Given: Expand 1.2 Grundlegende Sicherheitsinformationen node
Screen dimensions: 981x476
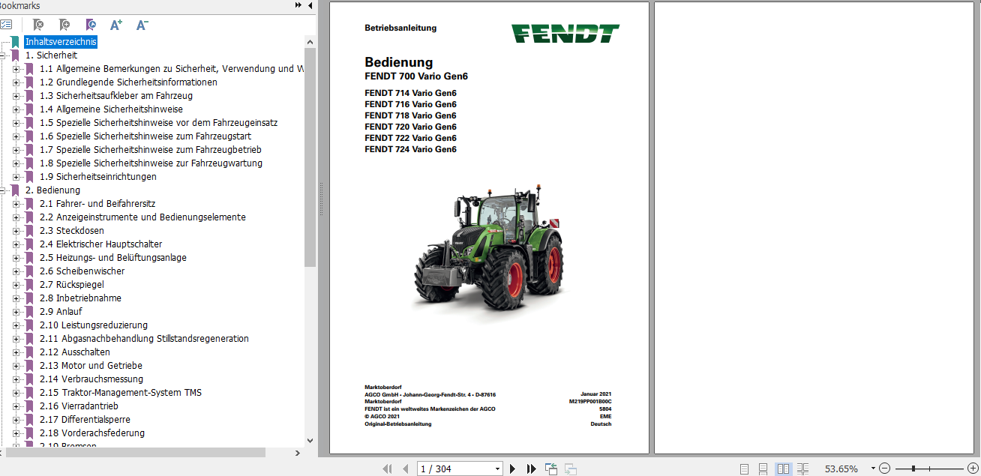Looking at the screenshot, I should (16, 82).
